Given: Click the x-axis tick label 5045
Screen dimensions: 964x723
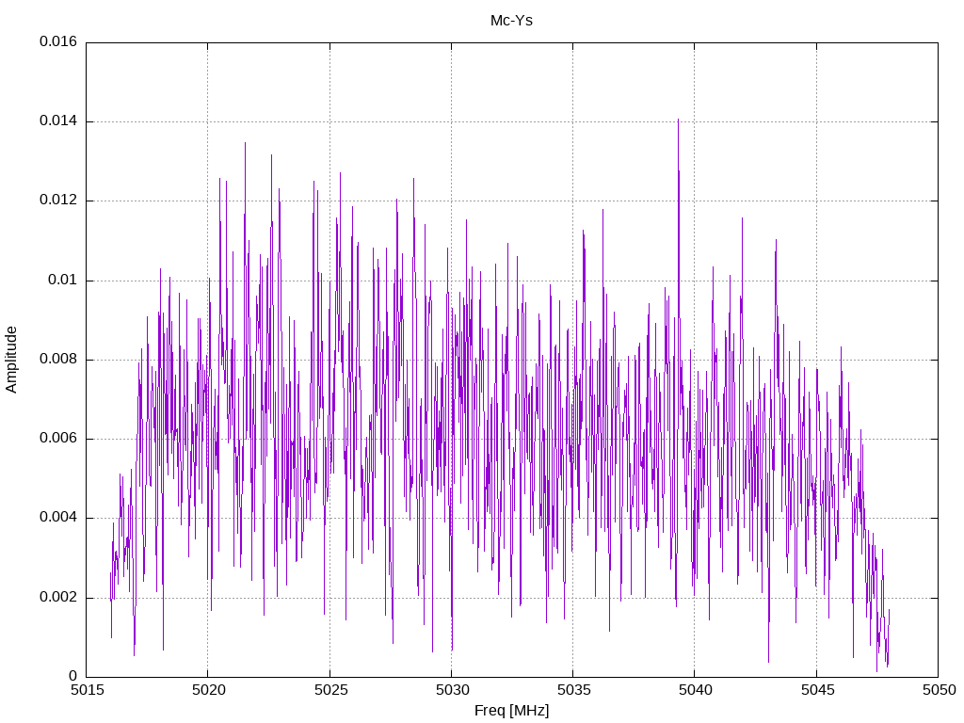Looking at the screenshot, I should pos(817,690).
